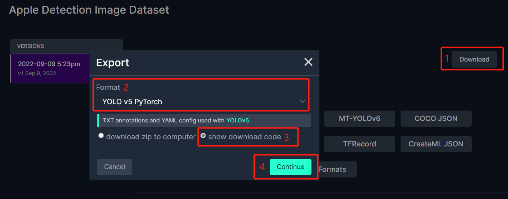
Task: Open the Format dropdown showing YOLO v5 PyTorch
Action: [201, 102]
